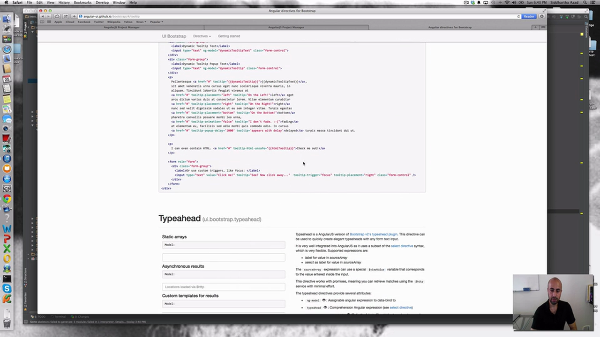Open the News bookmarks folder dropdown
600x337 pixels.
141,22
